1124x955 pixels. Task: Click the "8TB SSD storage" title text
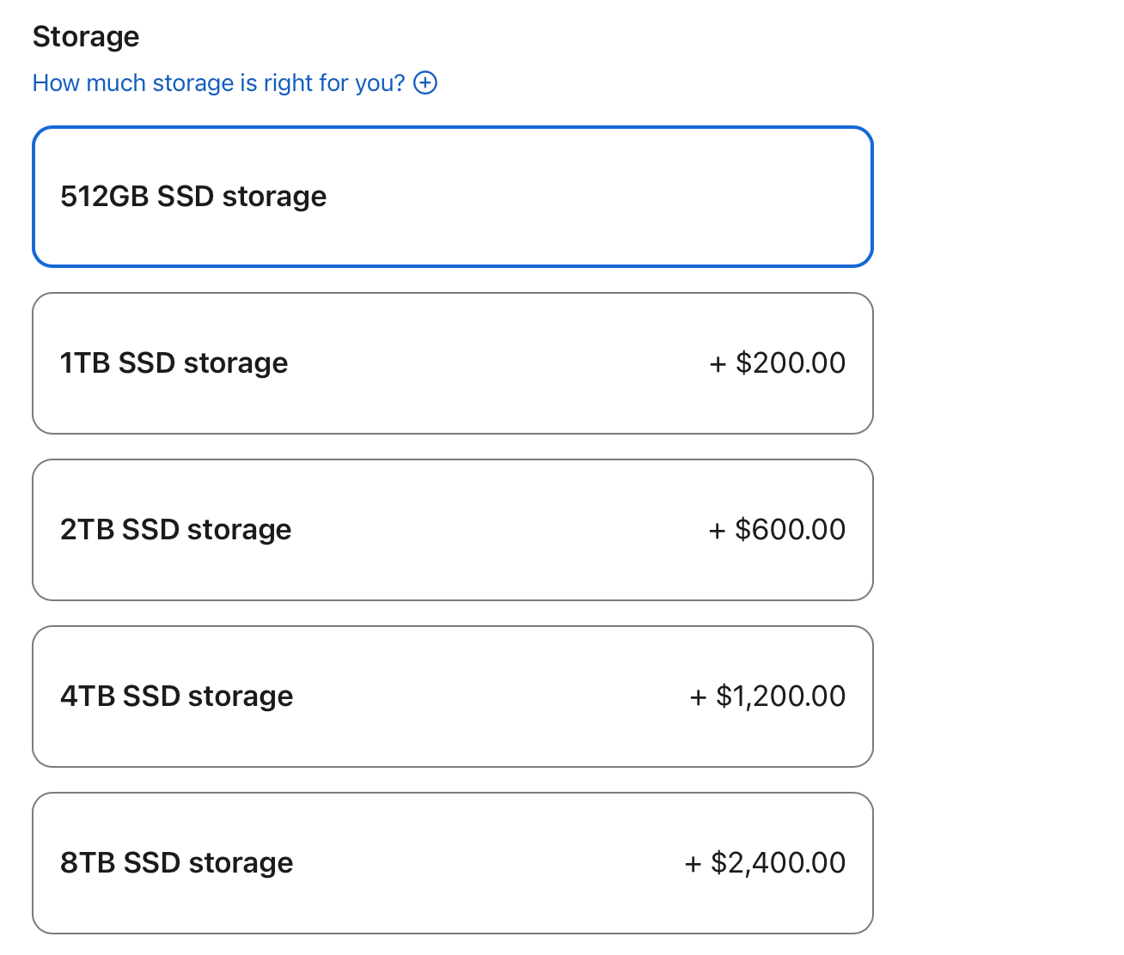click(x=176, y=863)
